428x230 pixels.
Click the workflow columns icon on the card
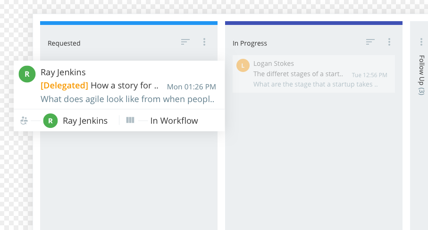pyautogui.click(x=130, y=120)
